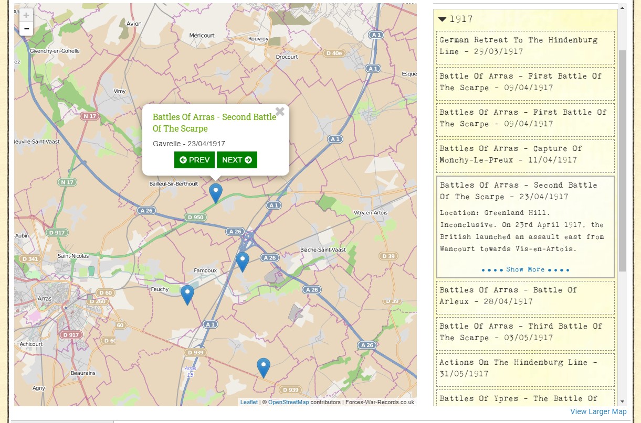The image size is (641, 423).
Task: Collapse the 1917 section arrow
Action: [443, 19]
